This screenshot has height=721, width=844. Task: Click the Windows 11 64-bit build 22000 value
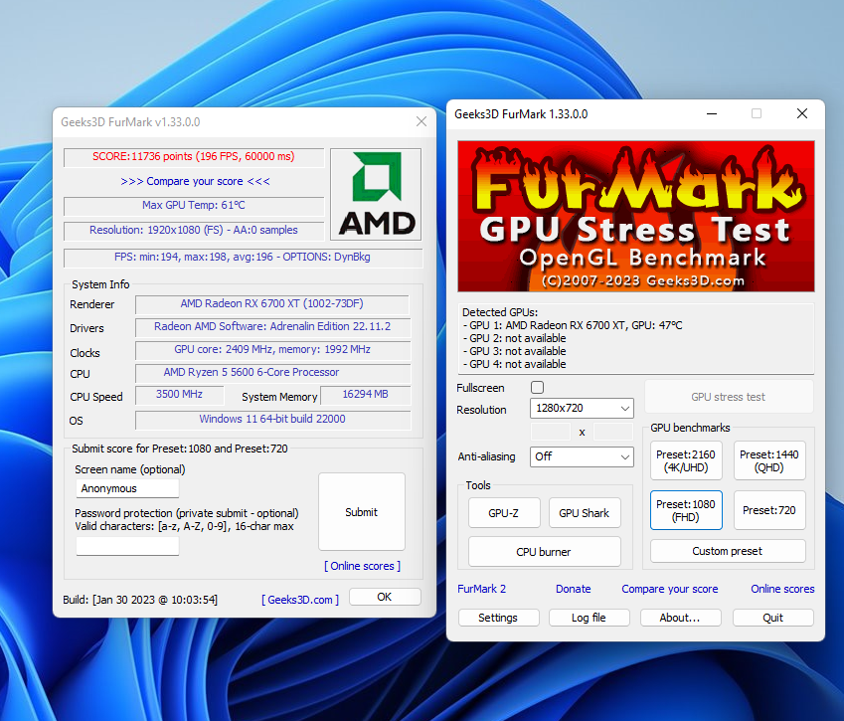(x=272, y=419)
